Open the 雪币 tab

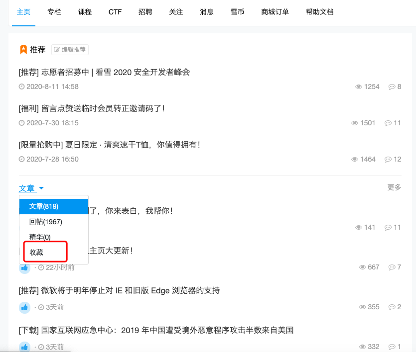click(x=237, y=12)
